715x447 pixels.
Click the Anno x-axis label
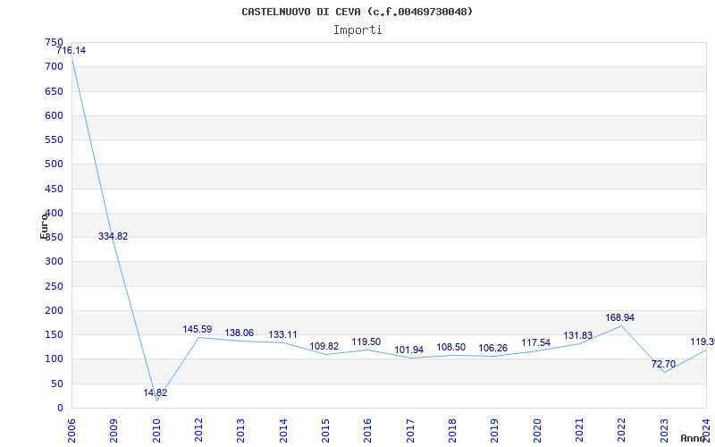pos(694,438)
